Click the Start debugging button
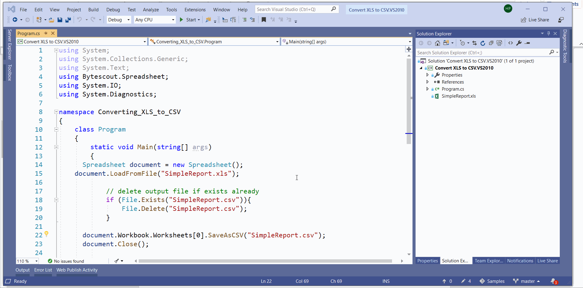 [189, 20]
